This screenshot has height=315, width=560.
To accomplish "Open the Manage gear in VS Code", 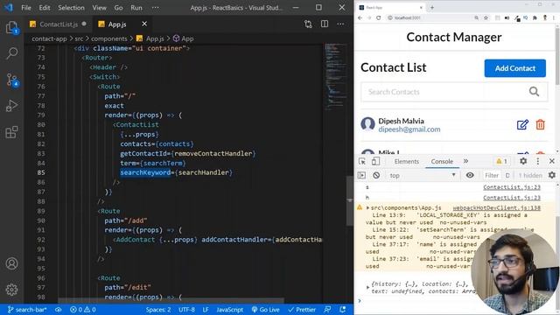I will coord(11,290).
